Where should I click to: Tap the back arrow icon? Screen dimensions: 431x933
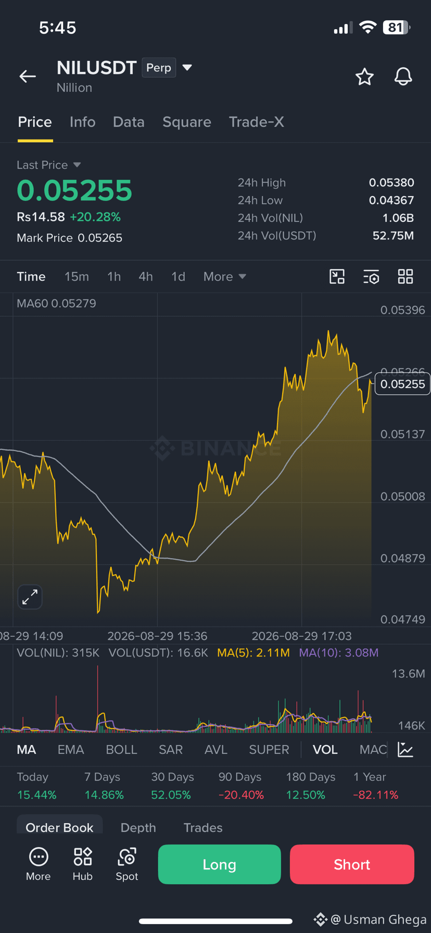coord(28,77)
